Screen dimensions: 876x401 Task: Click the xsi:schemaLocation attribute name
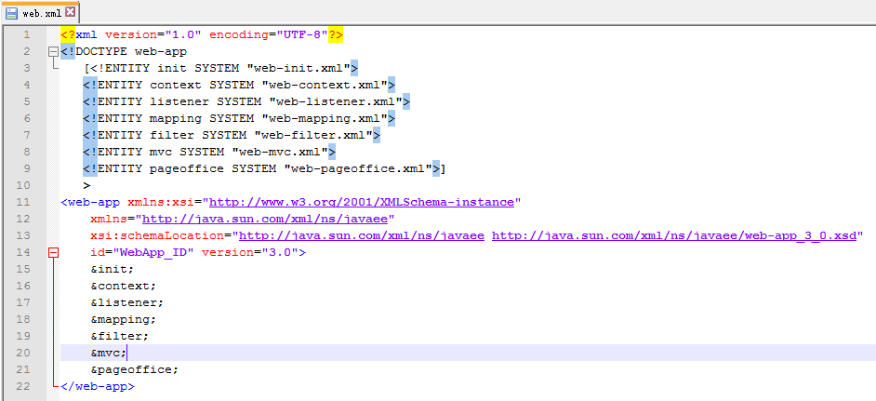[x=161, y=236]
